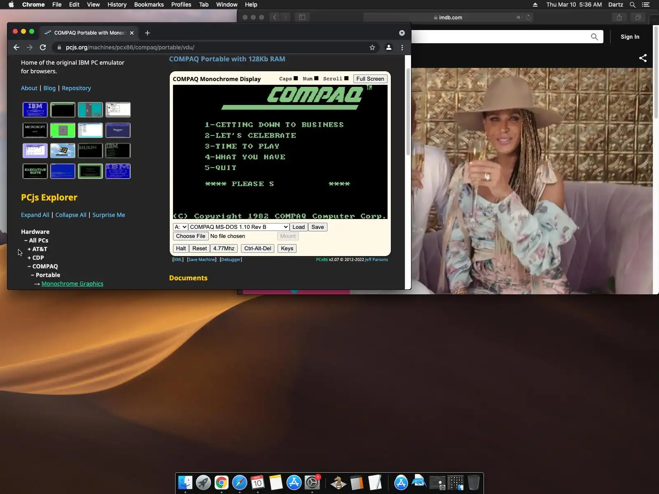Send Ctrl-Alt-Del to the machine

(258, 248)
